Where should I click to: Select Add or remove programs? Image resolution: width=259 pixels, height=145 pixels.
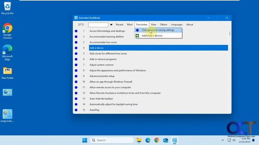pyautogui.click(x=103, y=59)
